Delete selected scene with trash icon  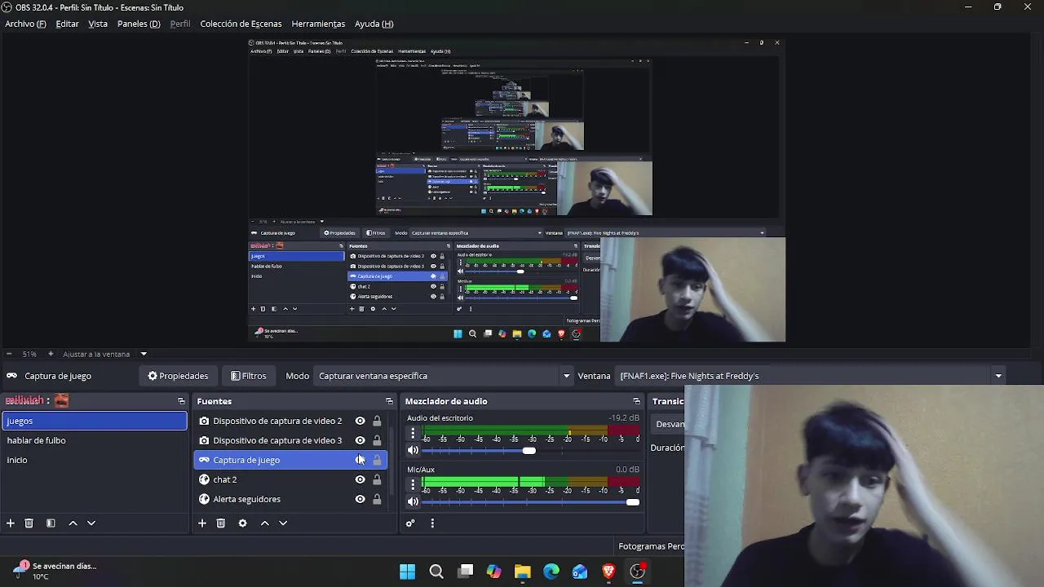29,523
